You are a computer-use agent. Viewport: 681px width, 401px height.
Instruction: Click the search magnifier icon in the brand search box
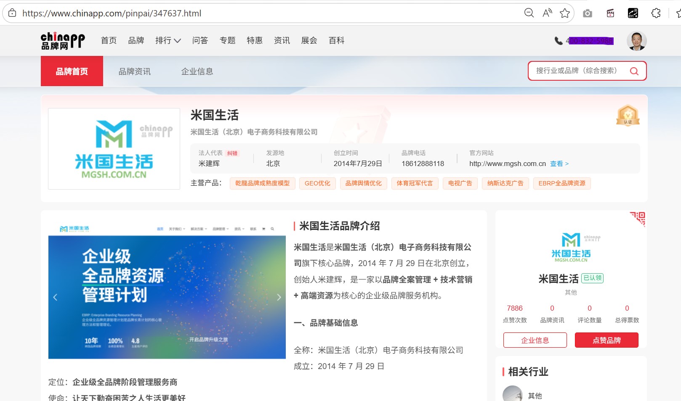[x=634, y=71]
